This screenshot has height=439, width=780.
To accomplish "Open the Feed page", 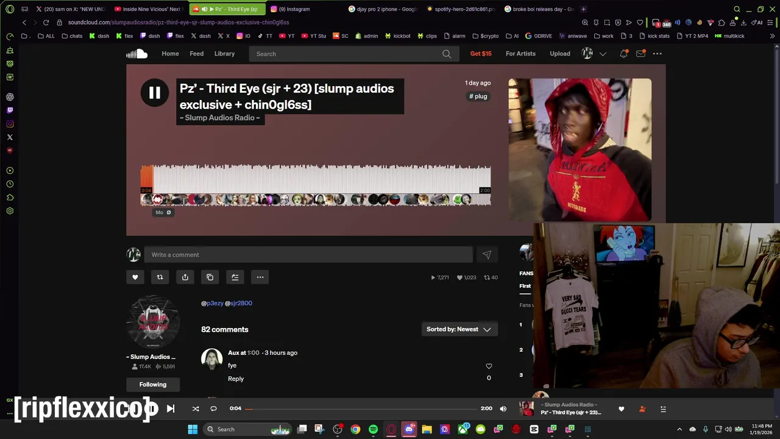I will pyautogui.click(x=196, y=54).
